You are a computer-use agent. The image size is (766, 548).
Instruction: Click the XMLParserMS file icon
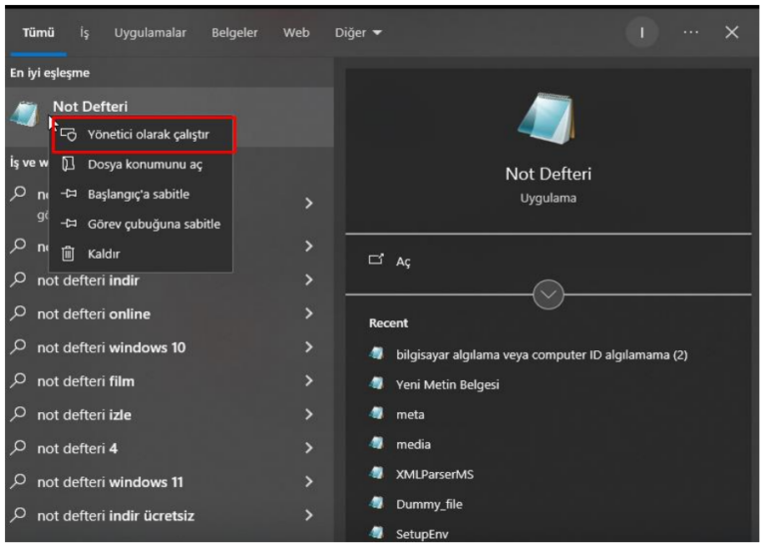[377, 474]
